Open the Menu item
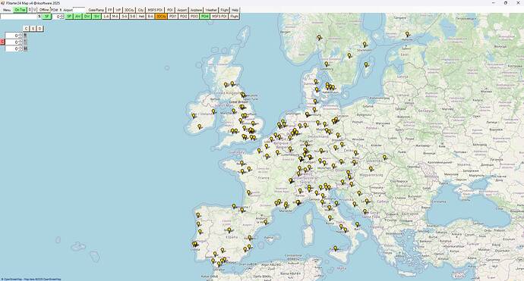The image size is (524, 281). click(7, 10)
